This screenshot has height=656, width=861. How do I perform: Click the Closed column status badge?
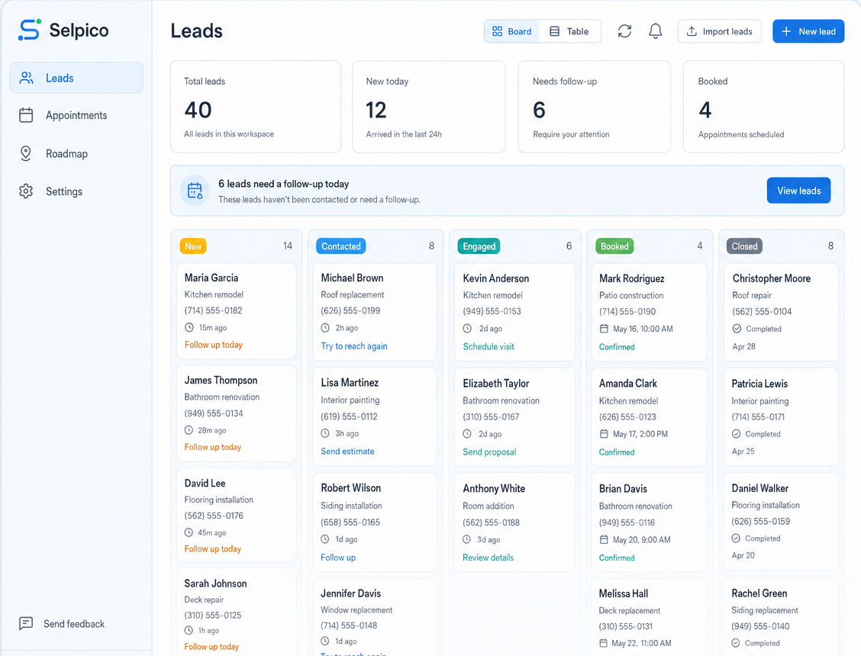click(744, 246)
